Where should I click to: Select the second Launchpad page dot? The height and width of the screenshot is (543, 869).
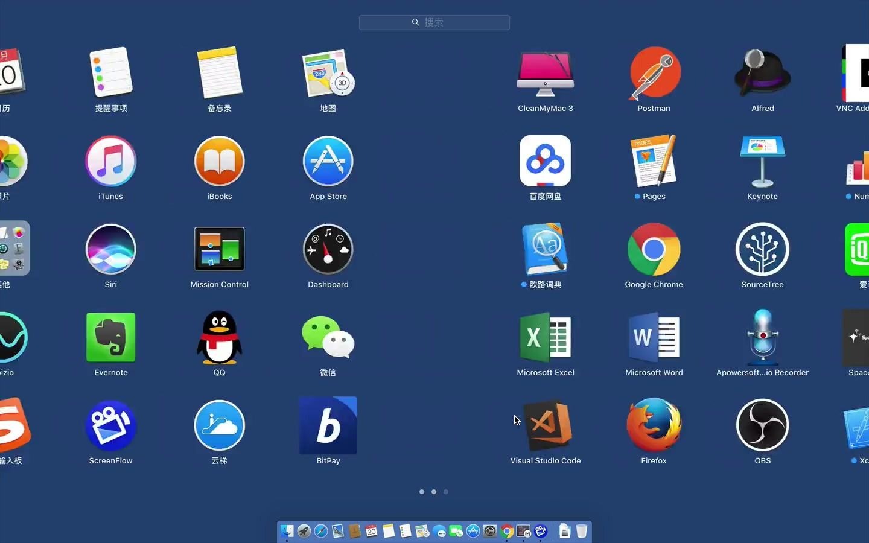tap(434, 492)
